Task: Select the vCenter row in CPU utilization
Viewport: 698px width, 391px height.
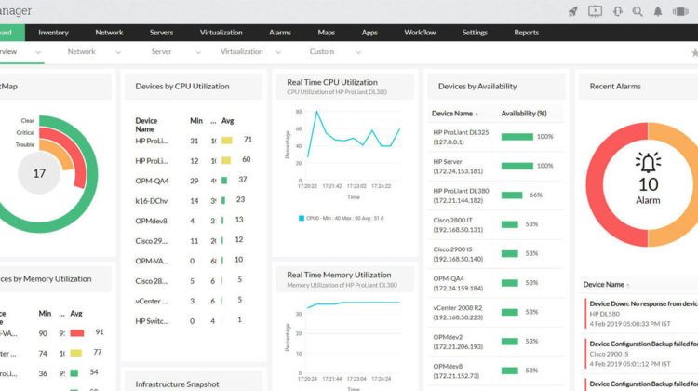Action: pyautogui.click(x=194, y=301)
